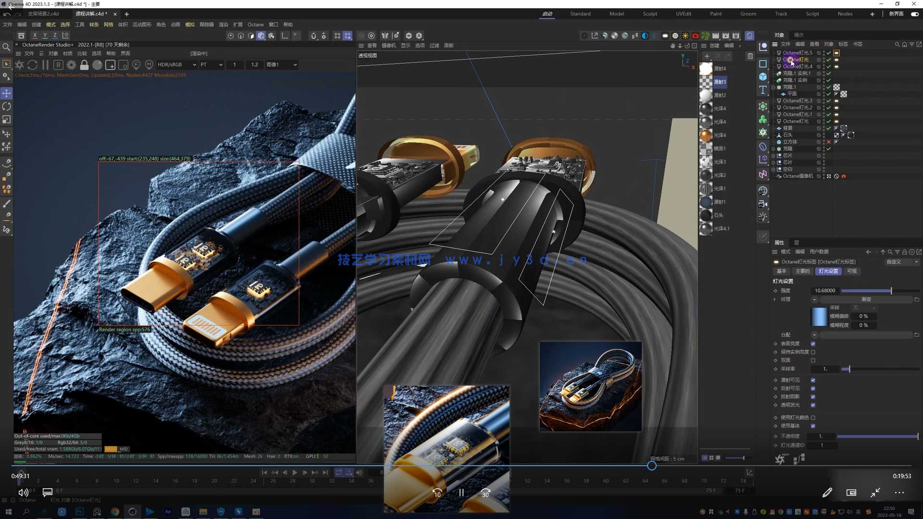The height and width of the screenshot is (519, 923).
Task: Open the Octane menu in menu bar
Action: (x=255, y=25)
